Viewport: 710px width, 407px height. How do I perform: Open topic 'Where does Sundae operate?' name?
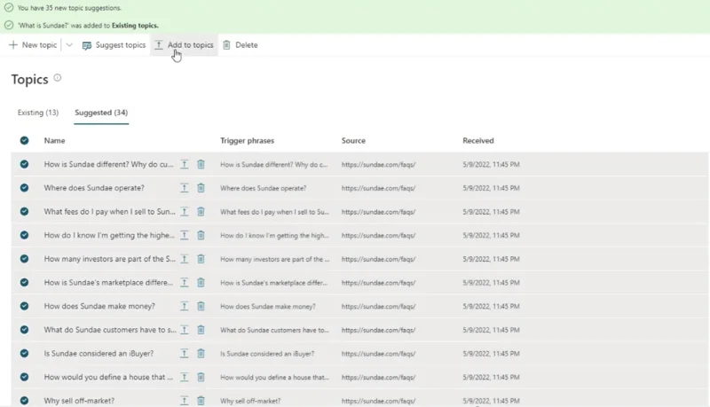(x=94, y=188)
